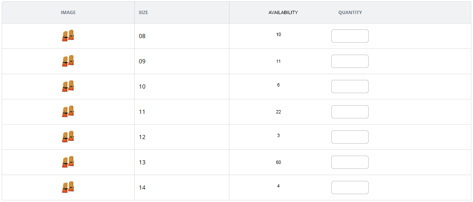The width and height of the screenshot is (473, 202).
Task: Click the size label 13
Action: coord(142,162)
